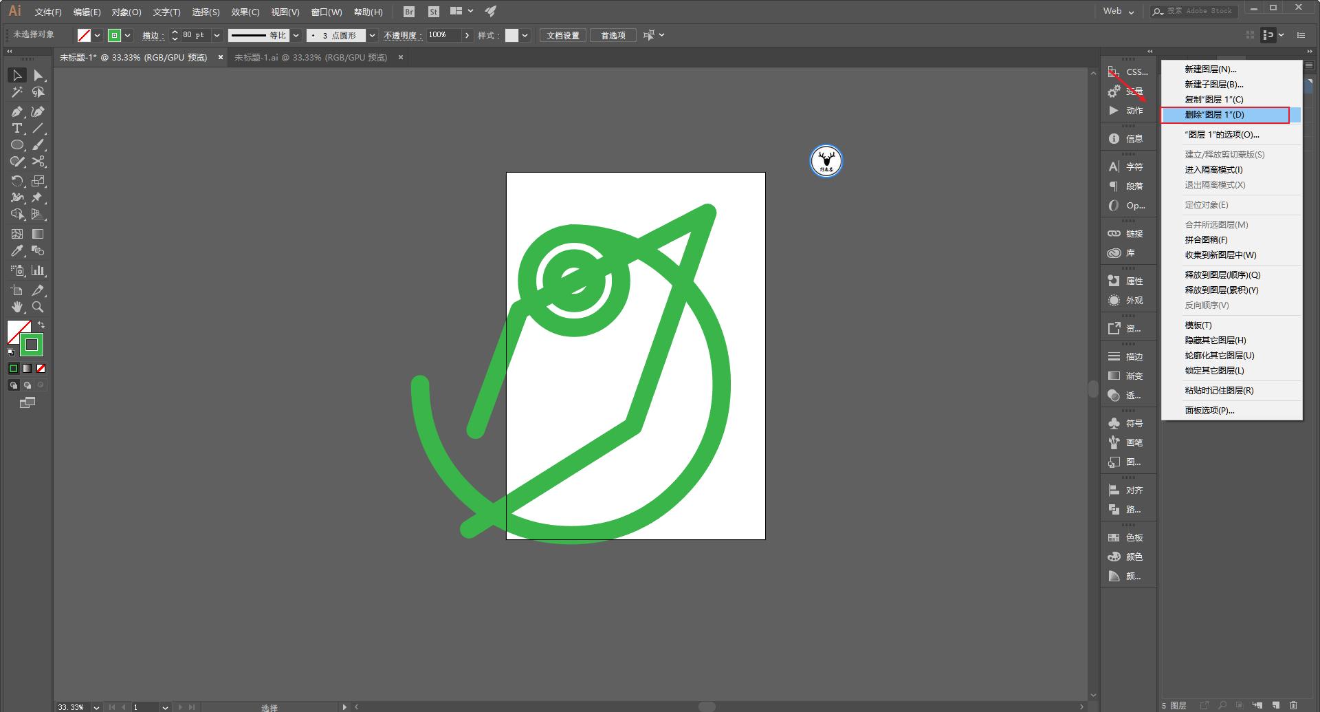The width and height of the screenshot is (1320, 712).
Task: Select the Scissors tool
Action: click(x=38, y=162)
